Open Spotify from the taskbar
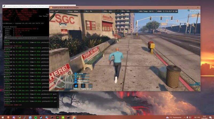 36,117
